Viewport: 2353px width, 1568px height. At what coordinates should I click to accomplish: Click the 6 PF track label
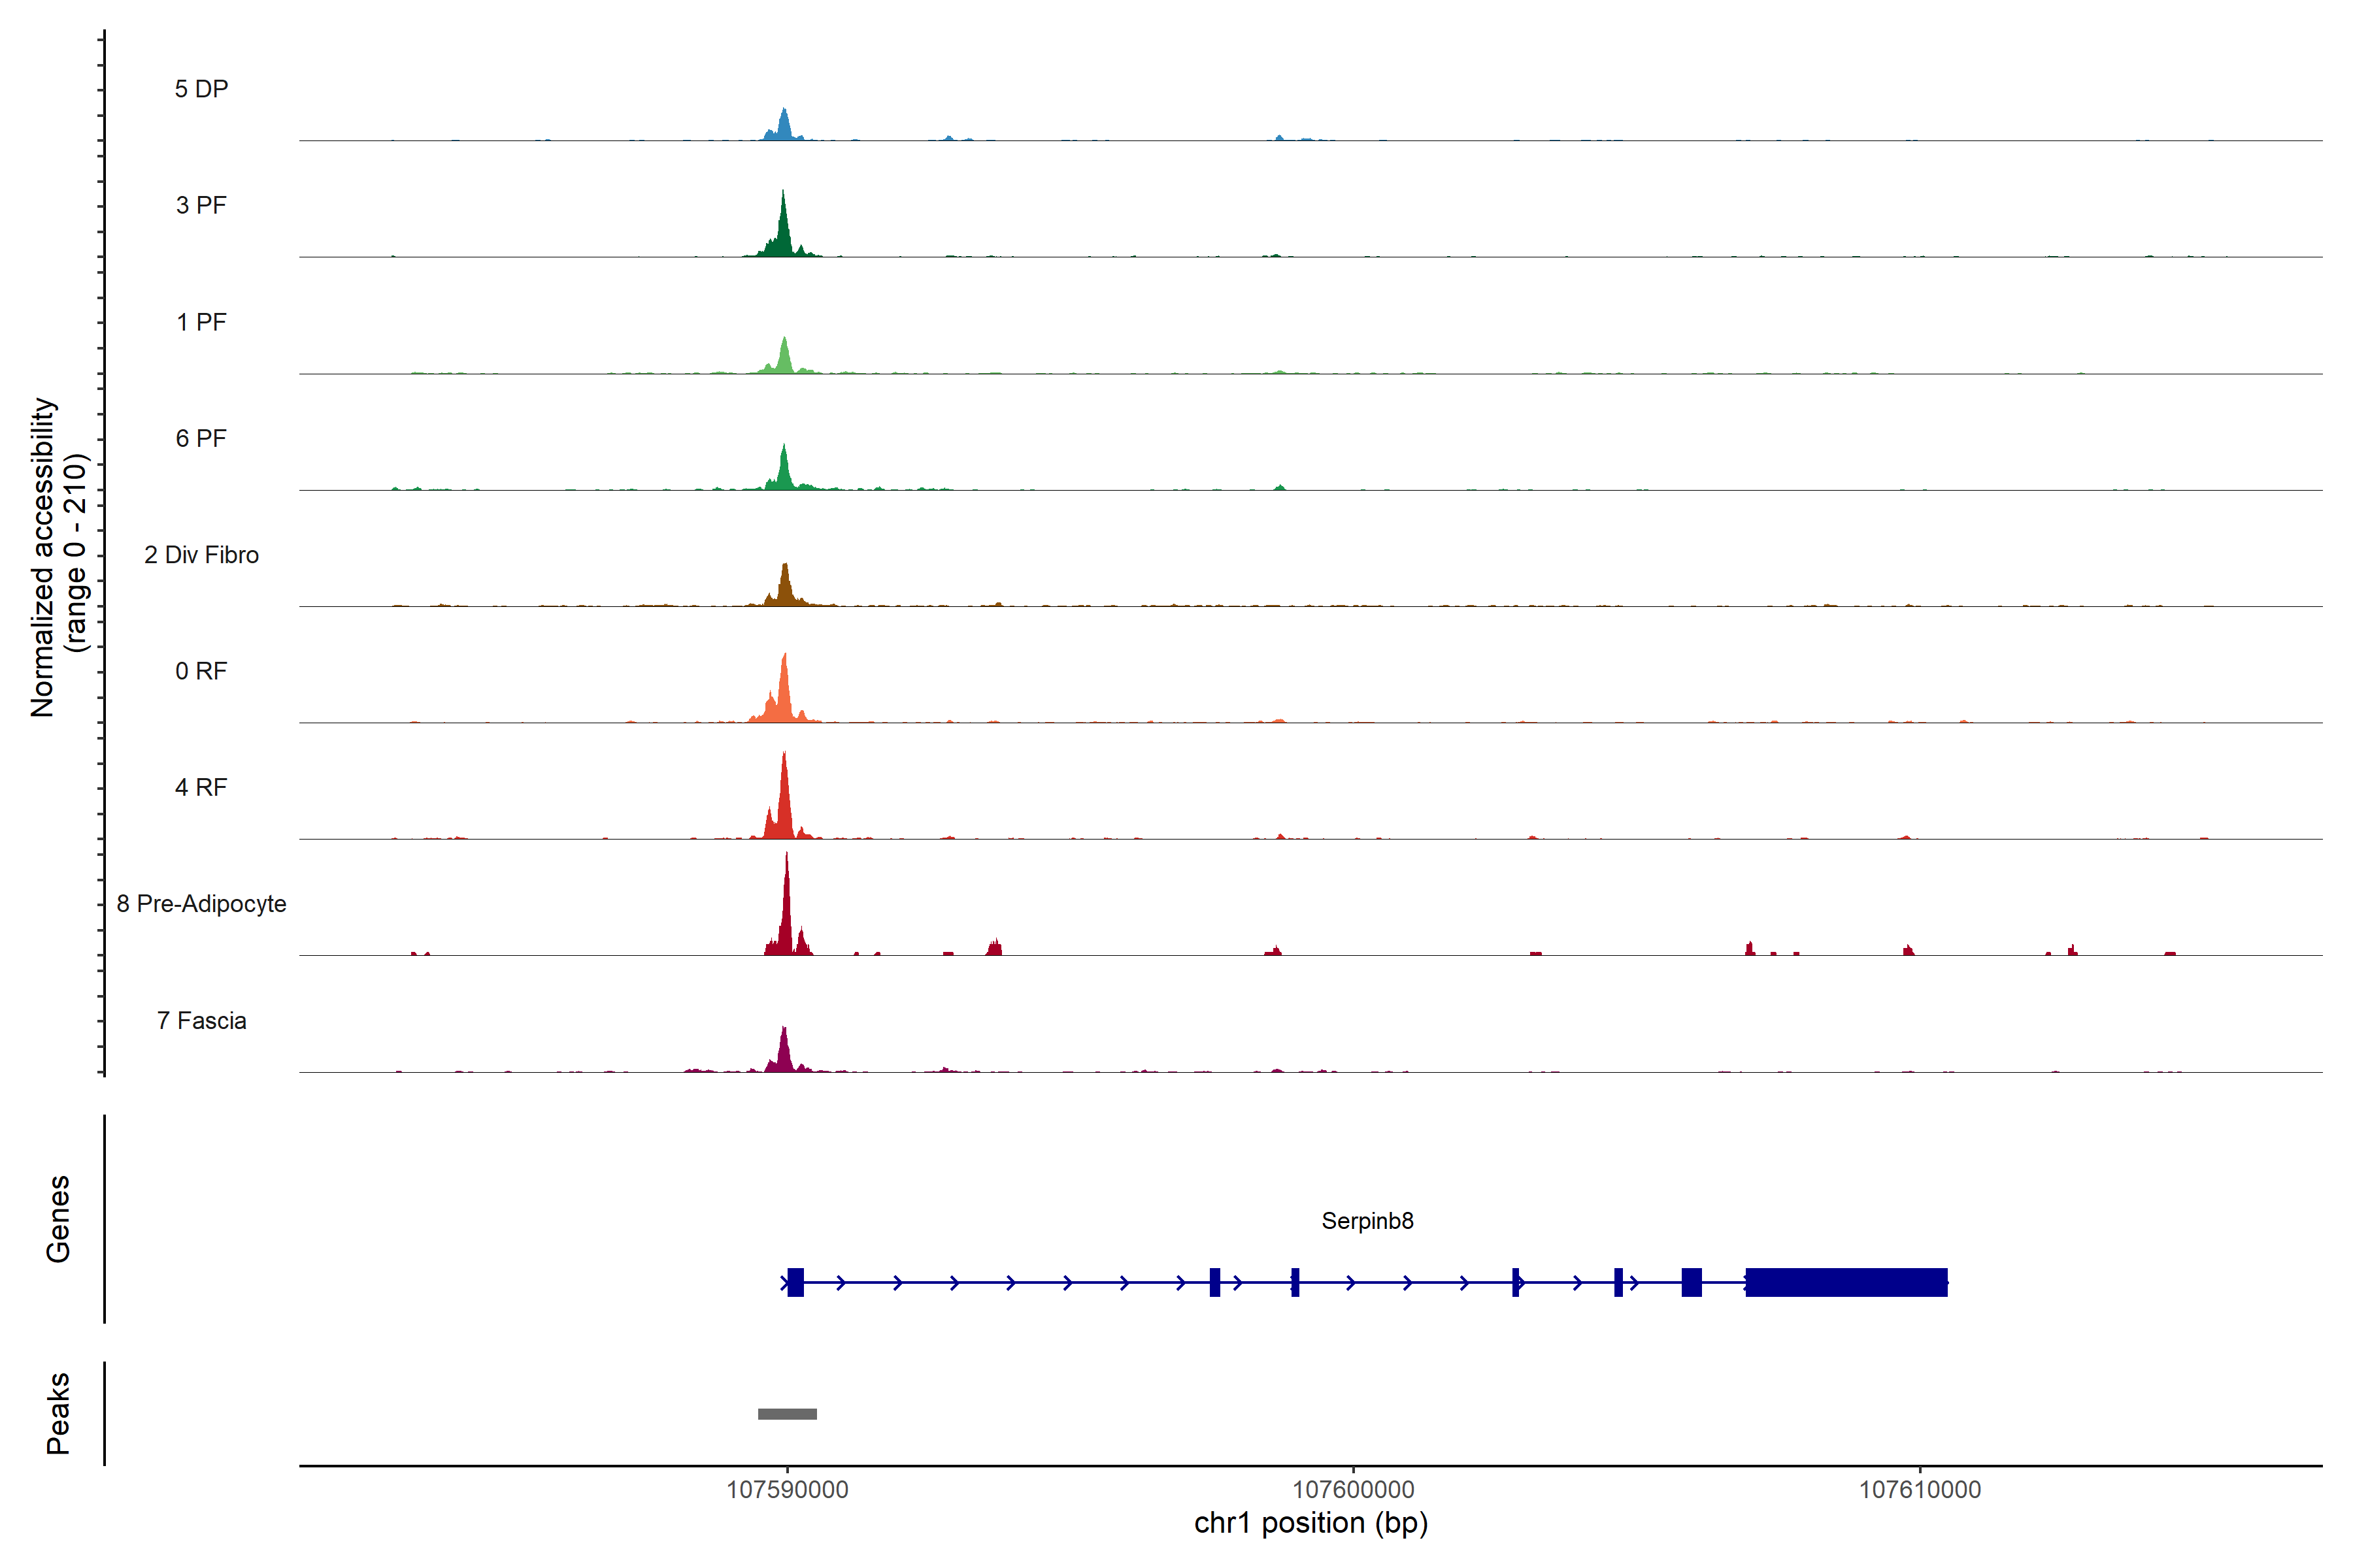coord(201,438)
